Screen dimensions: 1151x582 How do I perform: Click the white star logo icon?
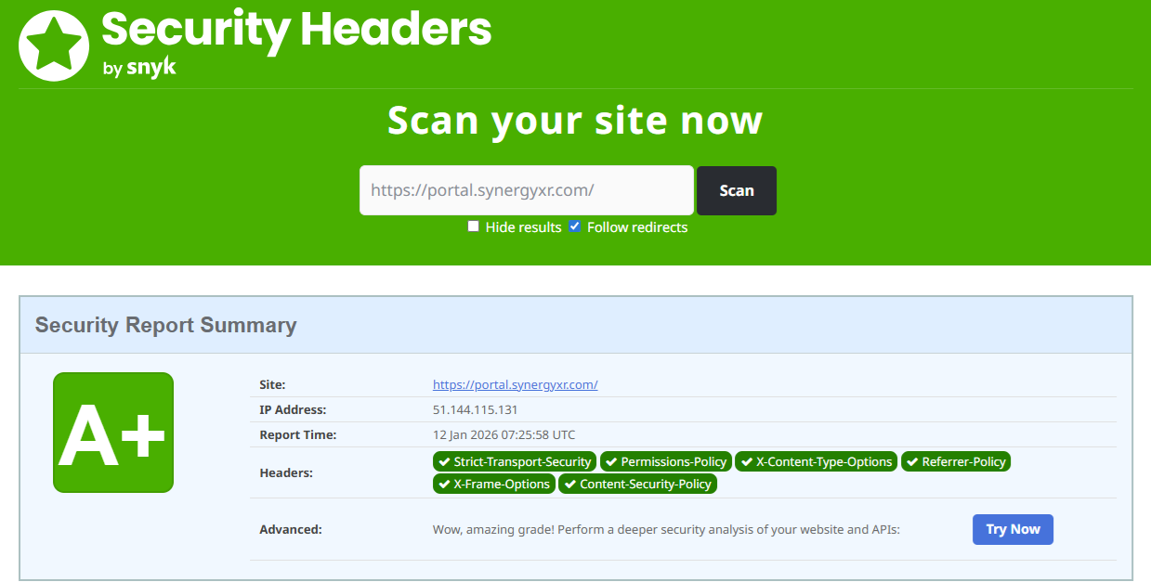(x=54, y=45)
